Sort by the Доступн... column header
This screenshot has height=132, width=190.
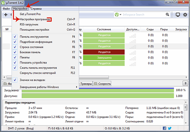click(x=133, y=29)
